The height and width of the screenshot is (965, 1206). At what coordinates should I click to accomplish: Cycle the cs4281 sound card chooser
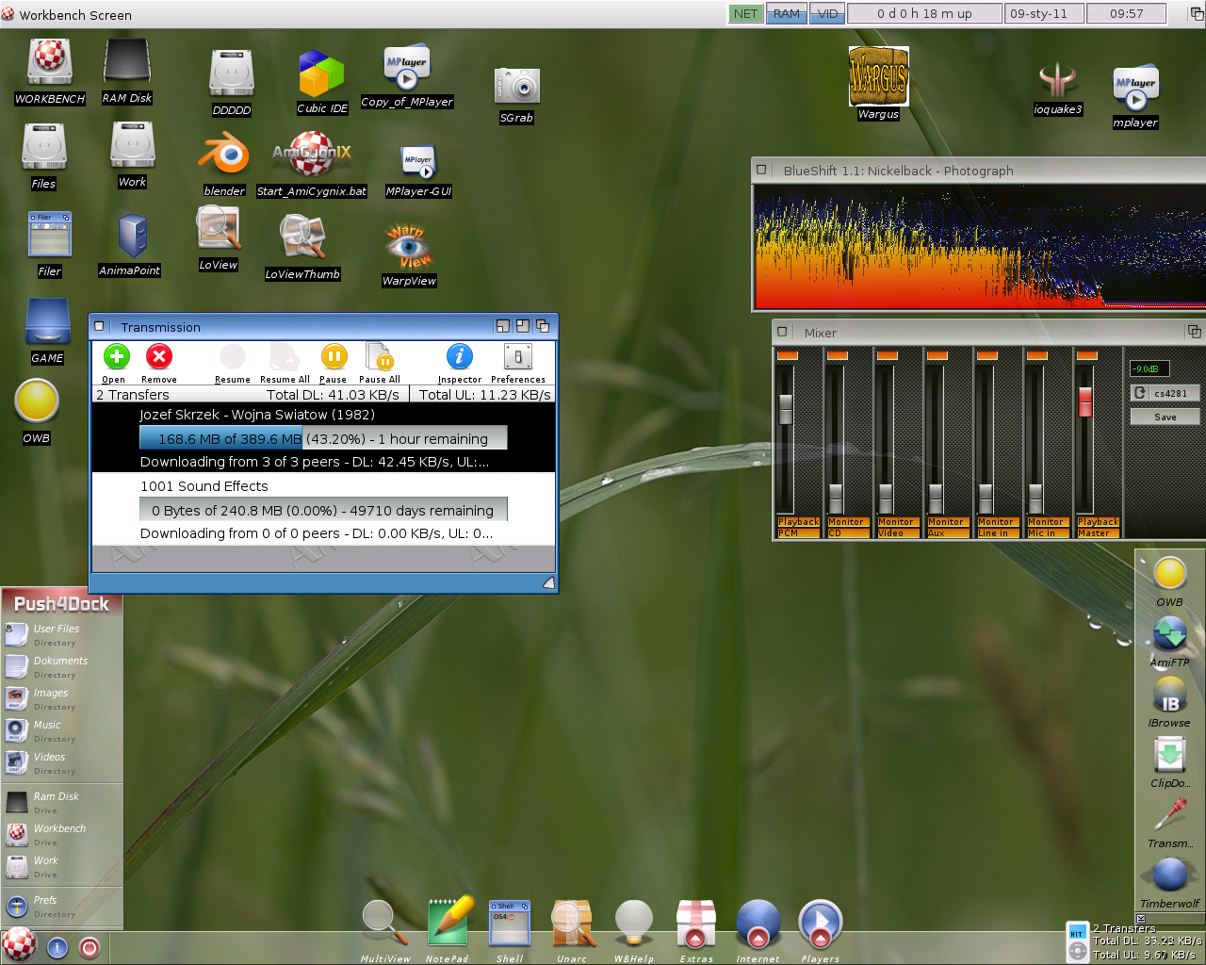(x=1165, y=393)
